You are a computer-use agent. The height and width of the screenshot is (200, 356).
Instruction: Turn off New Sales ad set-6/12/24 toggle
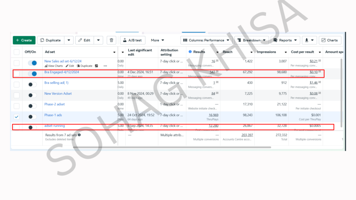[x=32, y=63]
